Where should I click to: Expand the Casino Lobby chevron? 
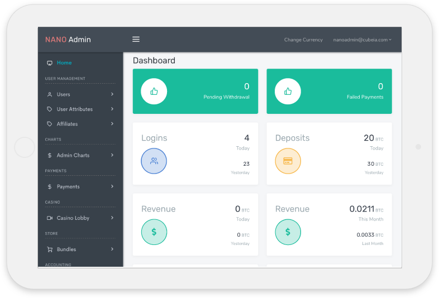click(x=112, y=218)
